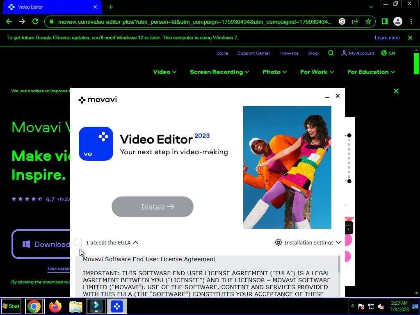Open Chrome side panel
Image resolution: width=420 pixels, height=315 pixels.
click(385, 21)
